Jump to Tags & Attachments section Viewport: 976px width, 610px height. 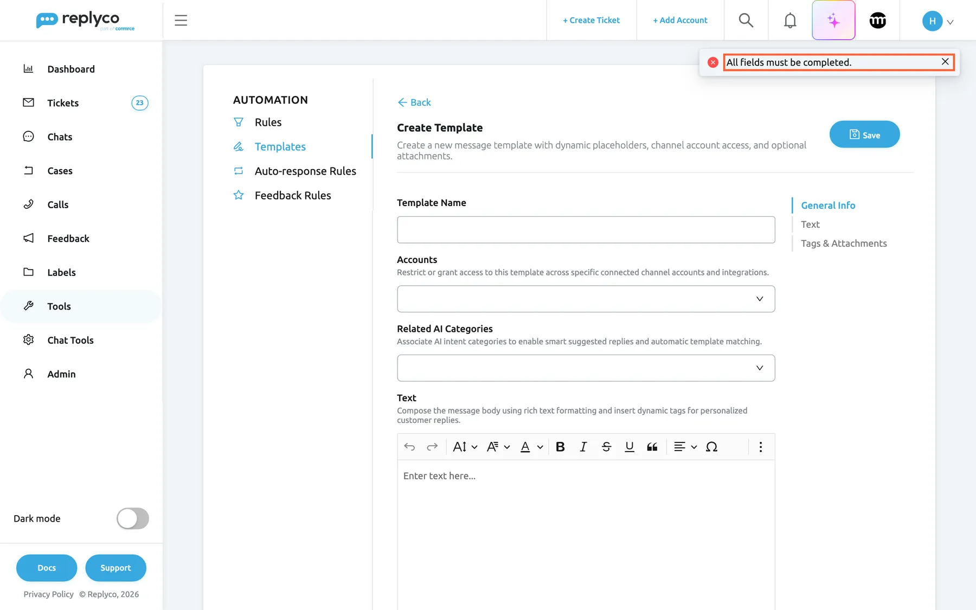pos(844,243)
